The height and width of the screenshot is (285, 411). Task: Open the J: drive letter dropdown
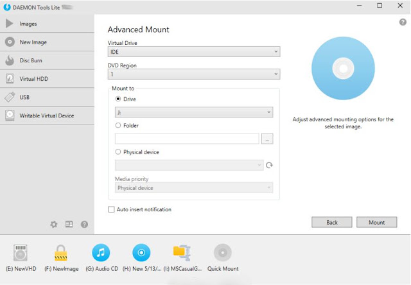click(x=194, y=112)
